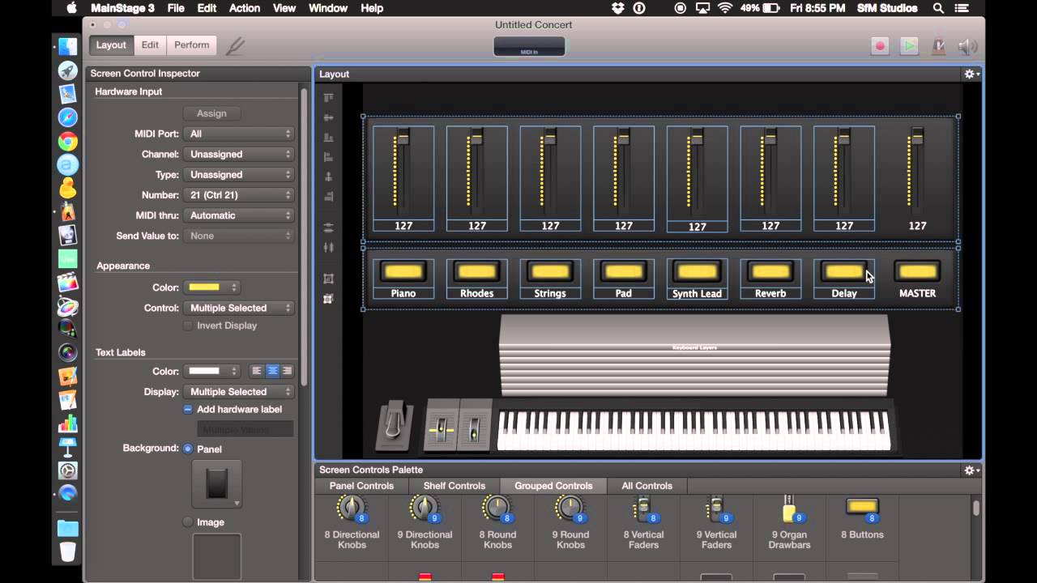
Task: Toggle the Rhodes layer button
Action: point(476,271)
